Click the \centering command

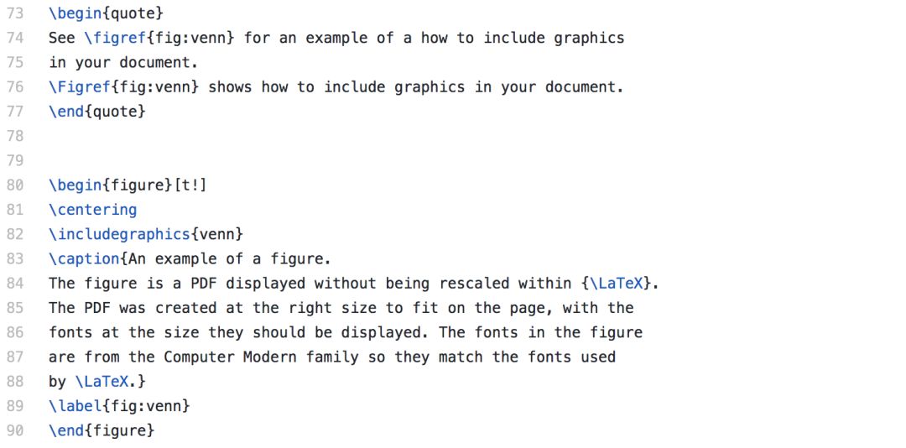(93, 210)
